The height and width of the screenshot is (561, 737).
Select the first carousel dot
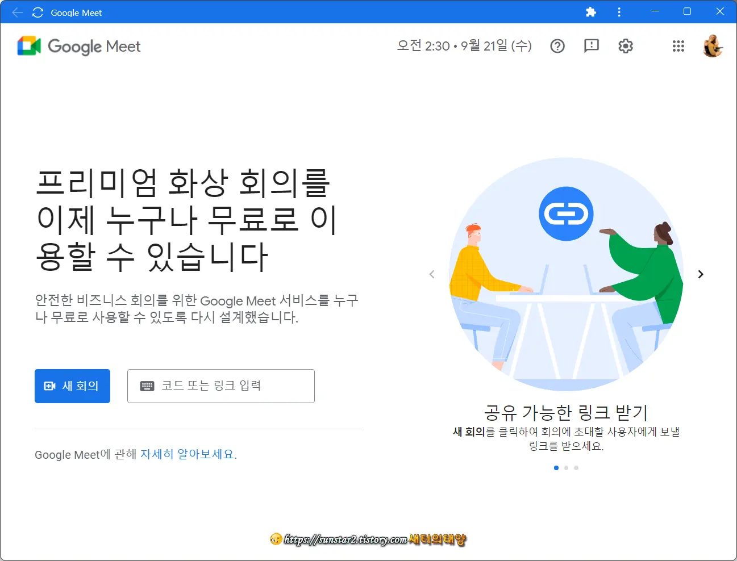click(x=556, y=468)
